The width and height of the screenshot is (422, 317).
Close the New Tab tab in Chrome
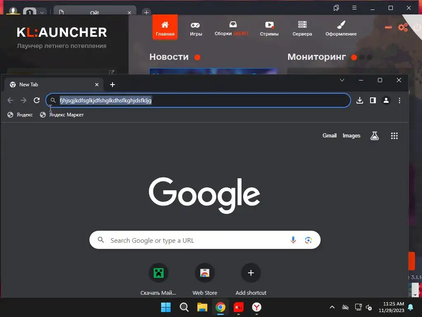(x=97, y=85)
